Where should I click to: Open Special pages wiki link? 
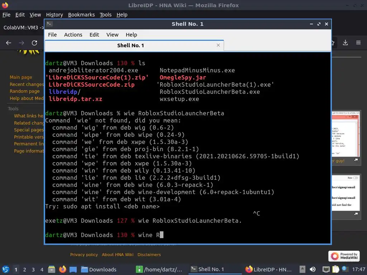(29, 130)
